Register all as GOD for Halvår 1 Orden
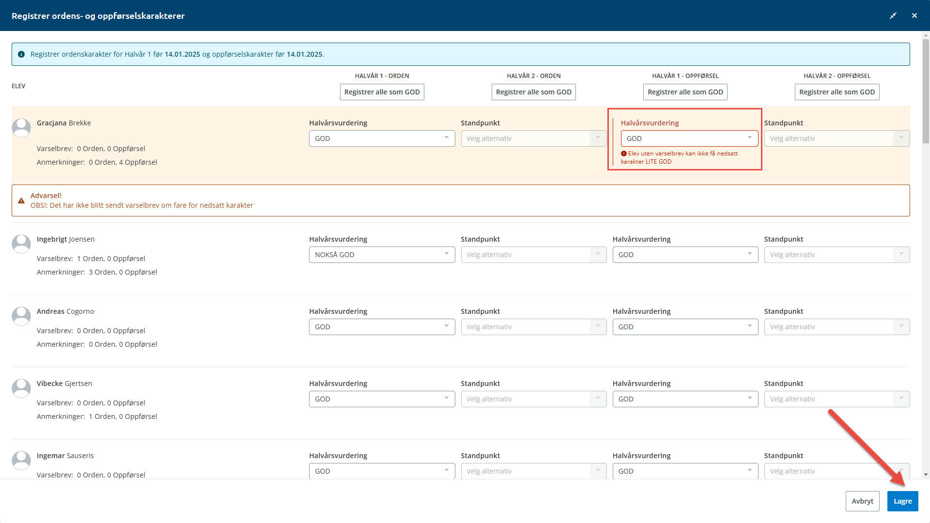Image resolution: width=930 pixels, height=523 pixels. tap(382, 92)
